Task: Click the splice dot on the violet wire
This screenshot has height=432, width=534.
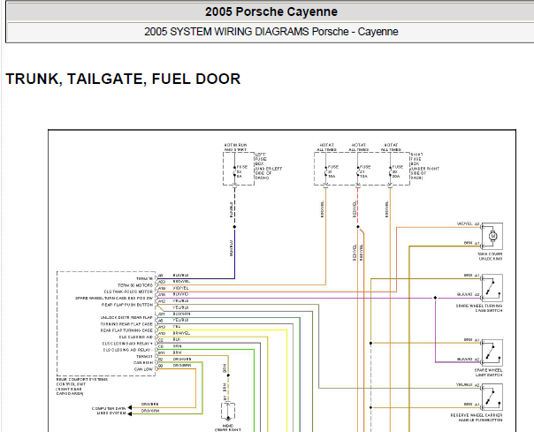Action: pos(435,298)
